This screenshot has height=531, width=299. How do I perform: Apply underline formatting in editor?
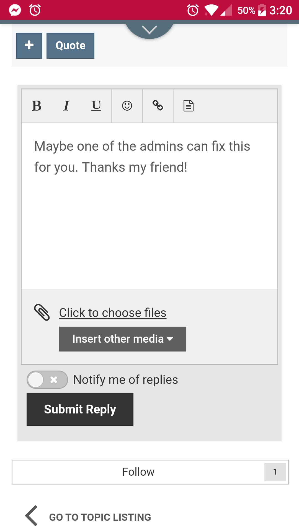click(x=96, y=106)
